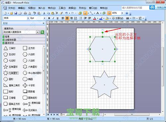Open the 形状(S) menu
The height and width of the screenshot is (122, 166).
click(83, 8)
